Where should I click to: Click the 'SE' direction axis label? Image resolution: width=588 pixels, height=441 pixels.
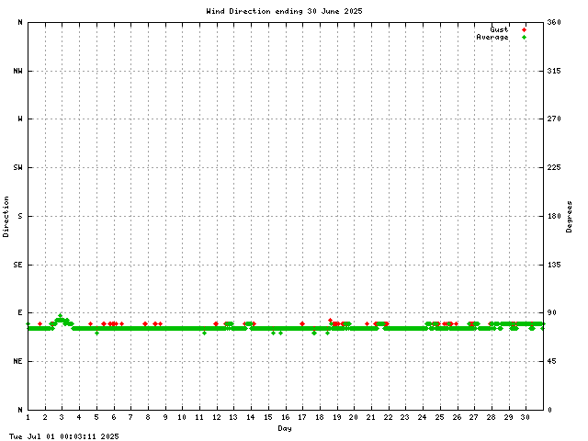click(x=17, y=265)
